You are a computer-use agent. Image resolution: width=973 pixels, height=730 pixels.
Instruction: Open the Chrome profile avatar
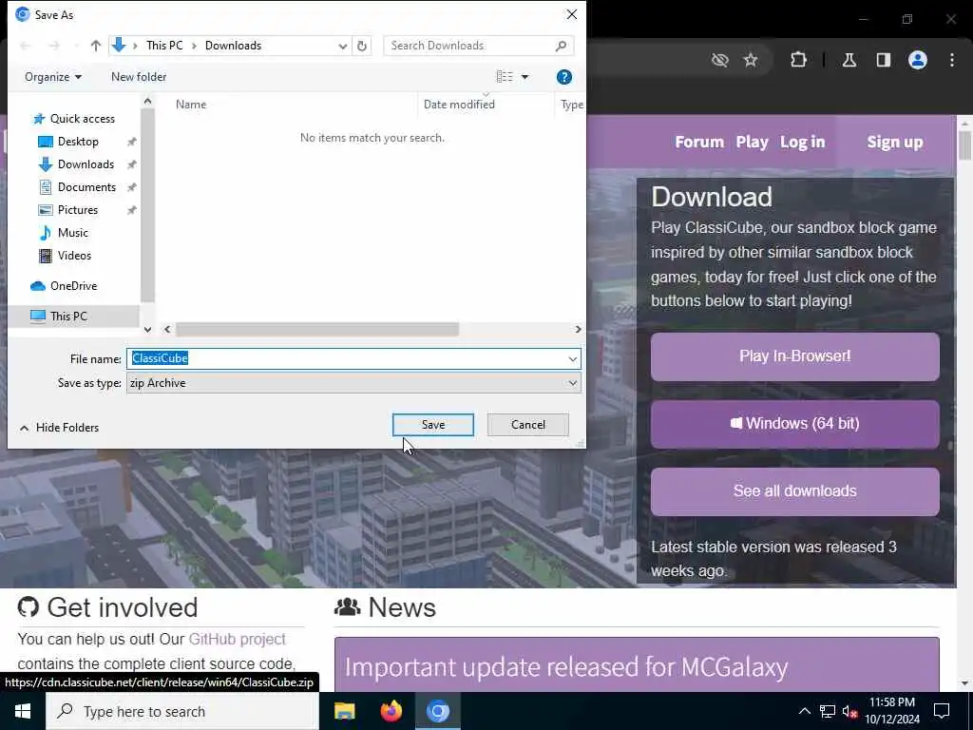tap(918, 60)
